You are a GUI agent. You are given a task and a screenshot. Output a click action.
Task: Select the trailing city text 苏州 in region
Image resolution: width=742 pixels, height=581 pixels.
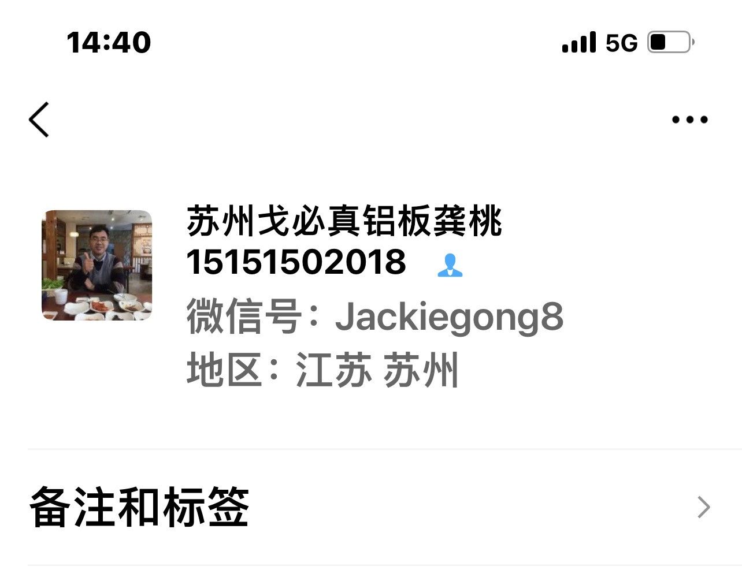421,370
